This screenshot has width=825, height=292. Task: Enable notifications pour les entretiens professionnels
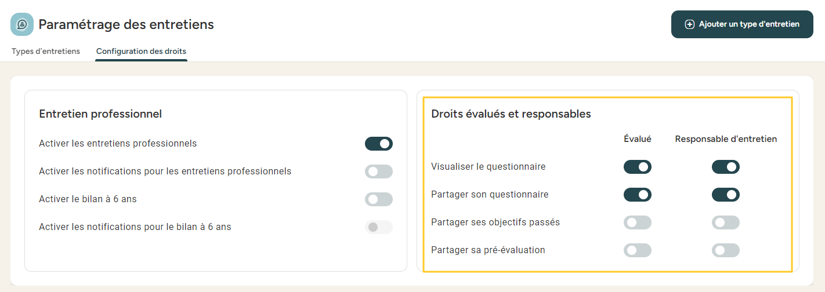378,171
